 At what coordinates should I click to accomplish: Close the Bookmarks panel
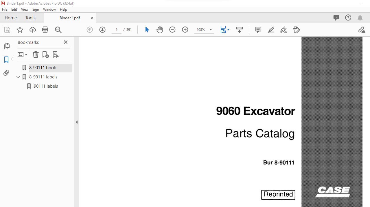[66, 42]
